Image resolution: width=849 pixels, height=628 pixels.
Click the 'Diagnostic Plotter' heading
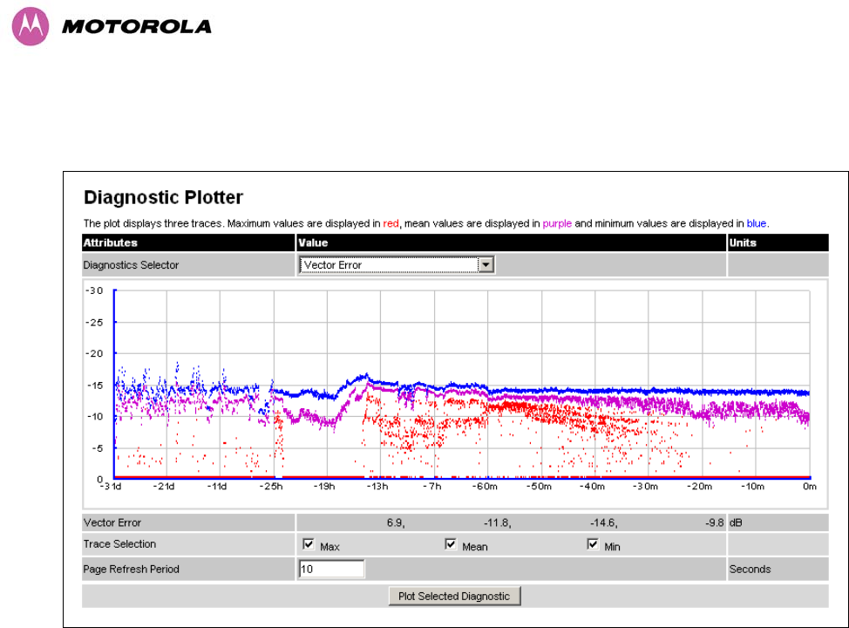tap(163, 197)
